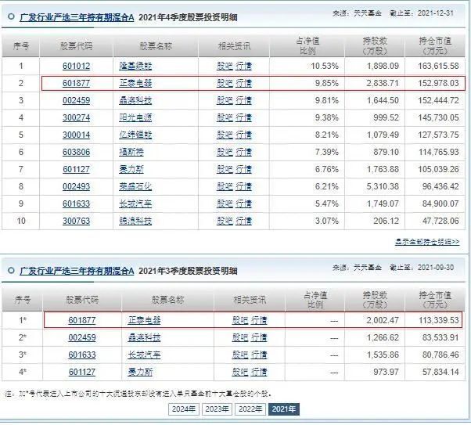471x425 pixels.
Task: Click value 5,310.38 shares
Action: tap(383, 186)
